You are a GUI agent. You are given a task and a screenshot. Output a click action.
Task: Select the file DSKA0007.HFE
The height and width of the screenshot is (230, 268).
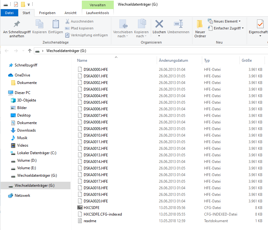96,116
